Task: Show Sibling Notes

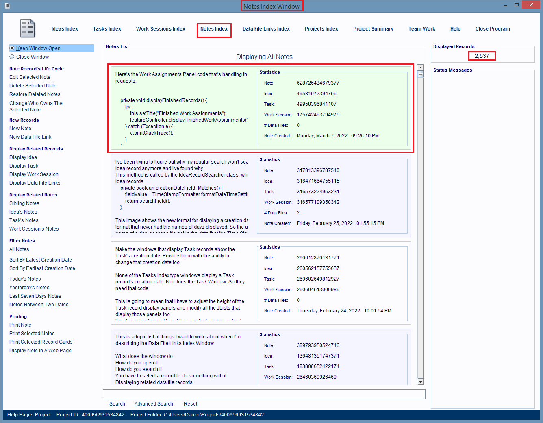Action: tap(24, 203)
